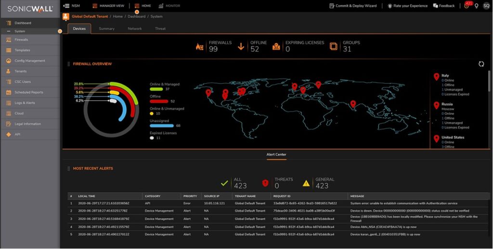Filter alerts by All 423
The image size is (493, 249).
pos(234,183)
